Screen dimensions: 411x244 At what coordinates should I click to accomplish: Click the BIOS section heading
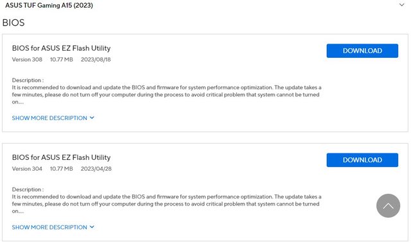(x=13, y=22)
